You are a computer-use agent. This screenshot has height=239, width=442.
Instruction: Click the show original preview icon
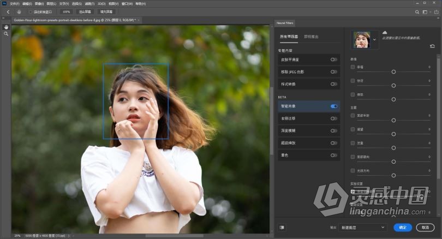coord(282,227)
